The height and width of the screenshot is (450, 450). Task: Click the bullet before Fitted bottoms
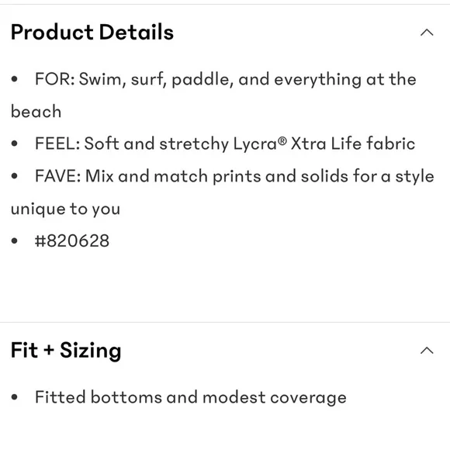pyautogui.click(x=14, y=397)
